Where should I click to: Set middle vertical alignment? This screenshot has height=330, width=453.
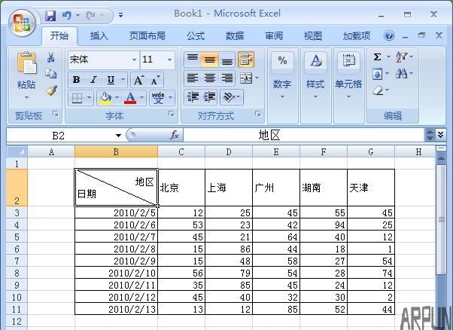click(210, 60)
